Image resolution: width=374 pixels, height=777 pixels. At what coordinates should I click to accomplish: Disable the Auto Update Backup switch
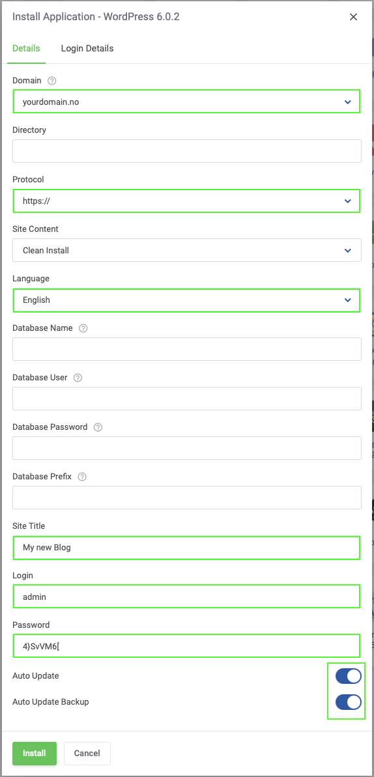point(348,701)
